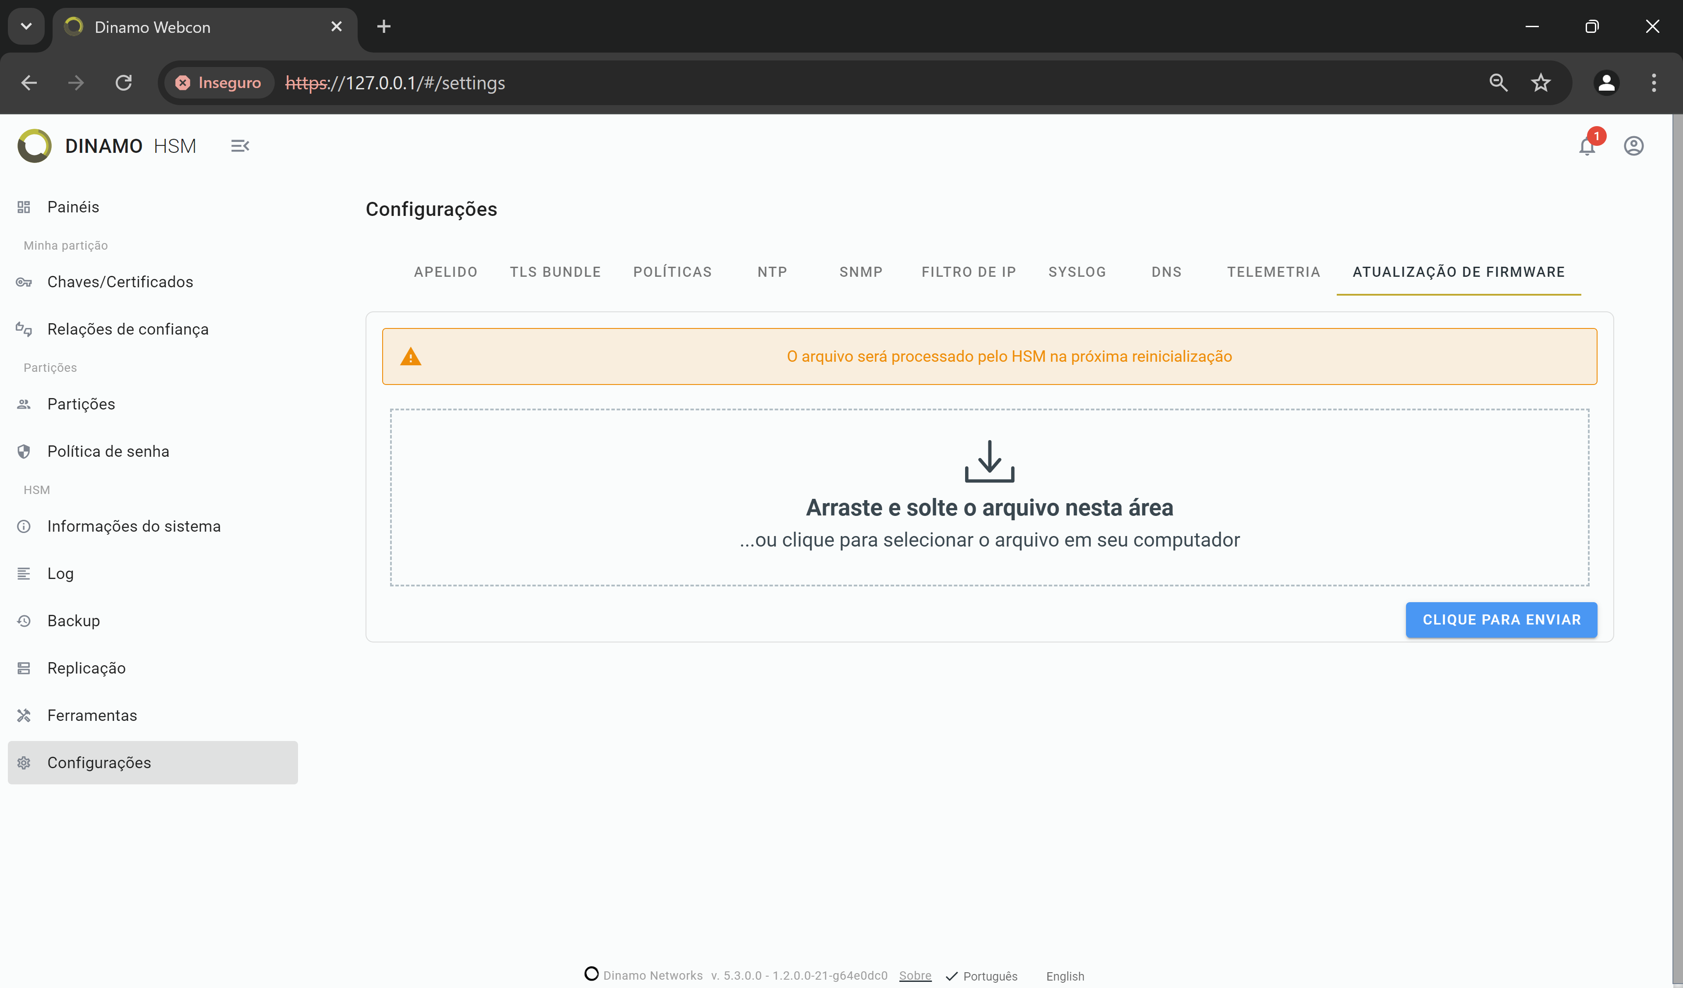The width and height of the screenshot is (1683, 988).
Task: Open user account icon in app header
Action: click(x=1633, y=145)
